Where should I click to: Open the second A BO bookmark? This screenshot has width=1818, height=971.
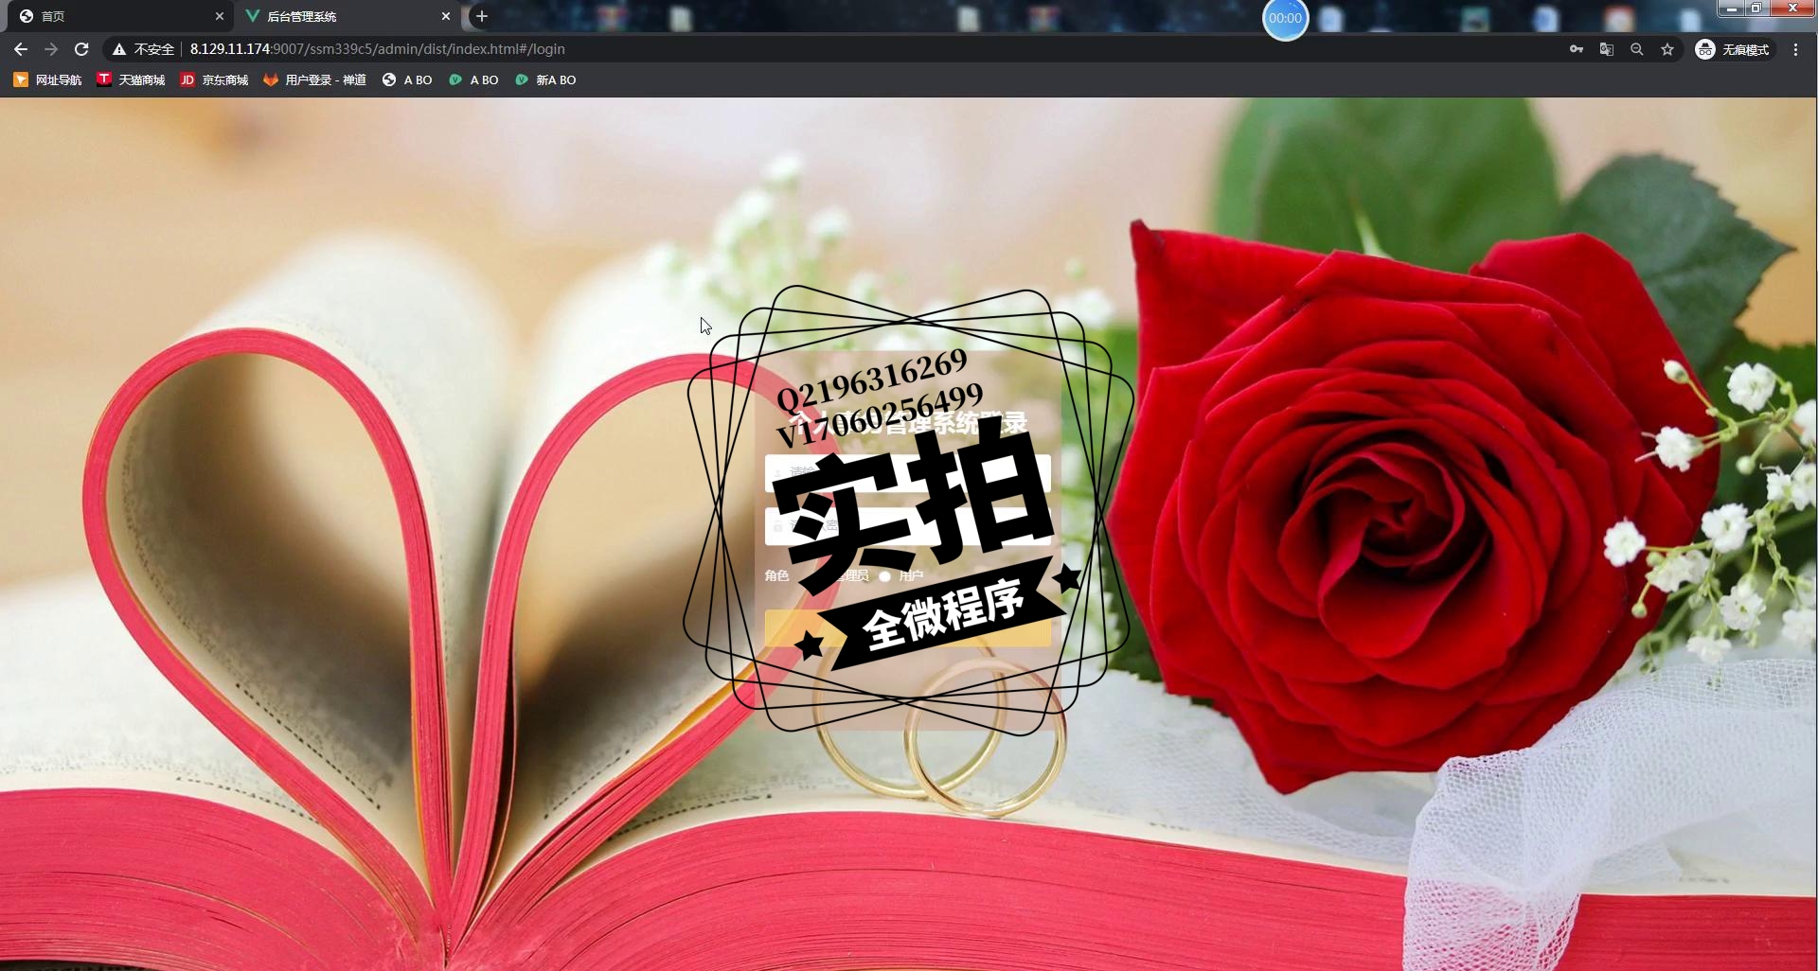[473, 80]
